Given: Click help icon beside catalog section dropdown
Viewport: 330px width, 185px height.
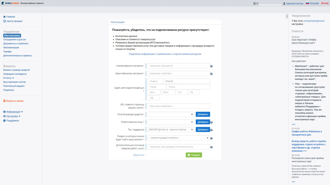Looking at the screenshot, I should pyautogui.click(x=211, y=138).
